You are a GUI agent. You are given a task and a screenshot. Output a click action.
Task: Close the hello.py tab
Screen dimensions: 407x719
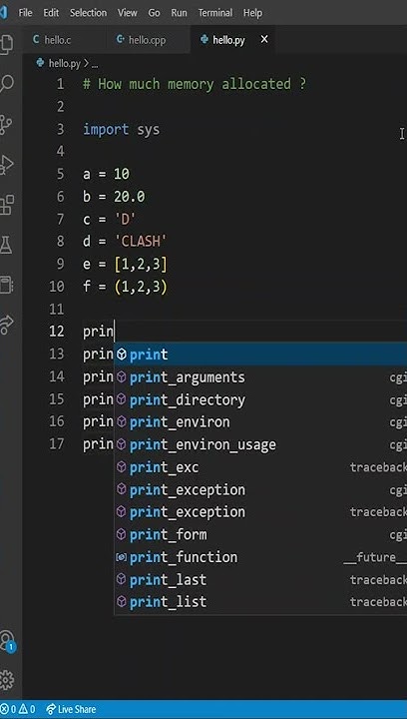pyautogui.click(x=264, y=40)
